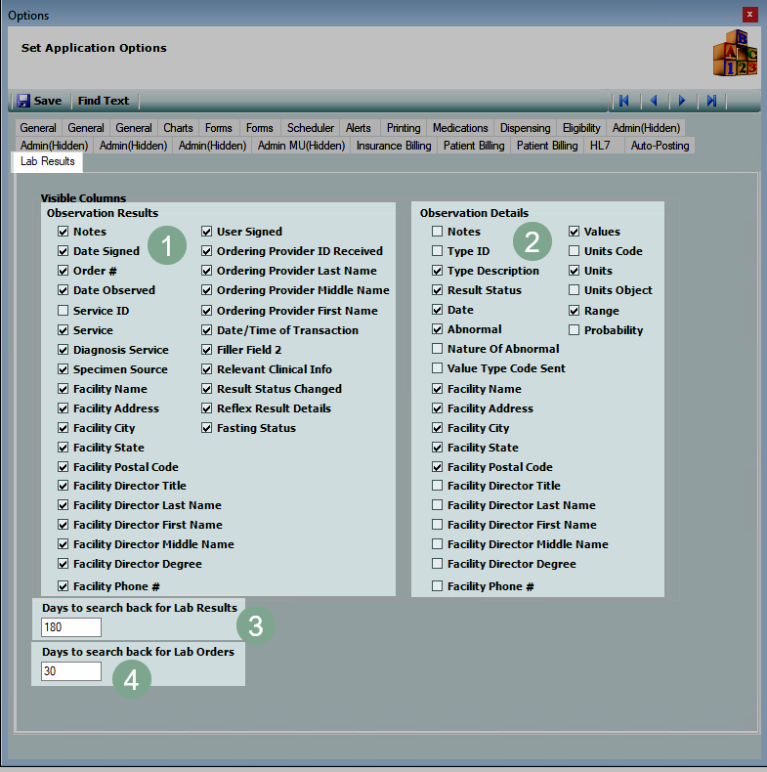This screenshot has width=767, height=772.
Task: Uncheck the Fasting Status checkbox
Action: pyautogui.click(x=207, y=428)
